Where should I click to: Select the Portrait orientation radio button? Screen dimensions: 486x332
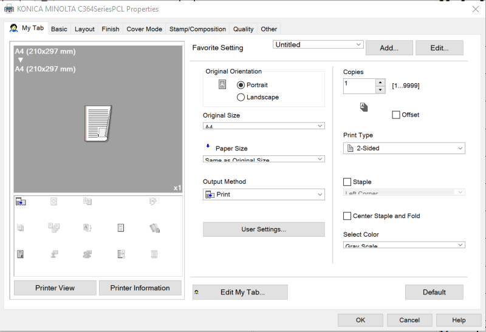pos(241,85)
